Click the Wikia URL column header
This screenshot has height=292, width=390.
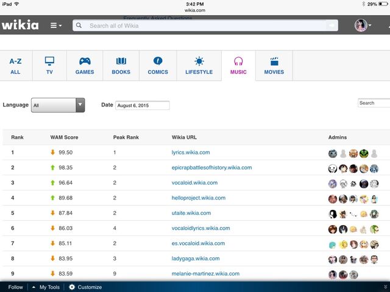(x=184, y=137)
